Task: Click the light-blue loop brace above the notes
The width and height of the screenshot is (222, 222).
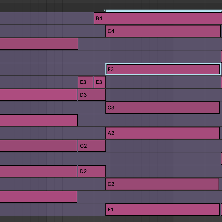Action: [x=163, y=11]
